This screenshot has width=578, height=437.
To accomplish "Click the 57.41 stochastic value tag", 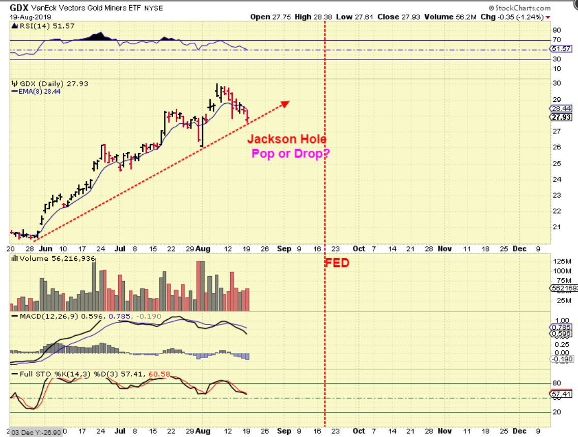I will click(561, 394).
